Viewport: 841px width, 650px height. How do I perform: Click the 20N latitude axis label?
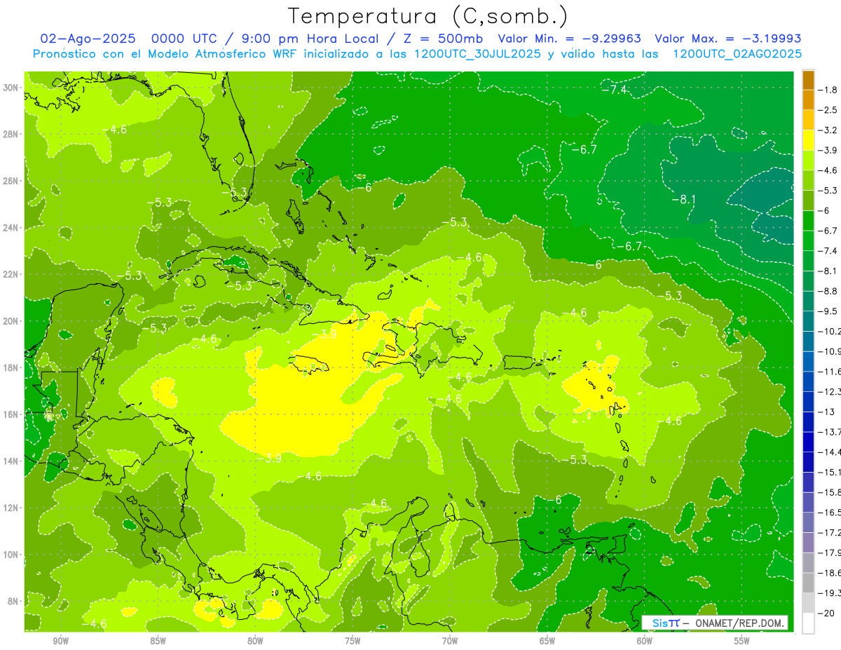click(11, 321)
